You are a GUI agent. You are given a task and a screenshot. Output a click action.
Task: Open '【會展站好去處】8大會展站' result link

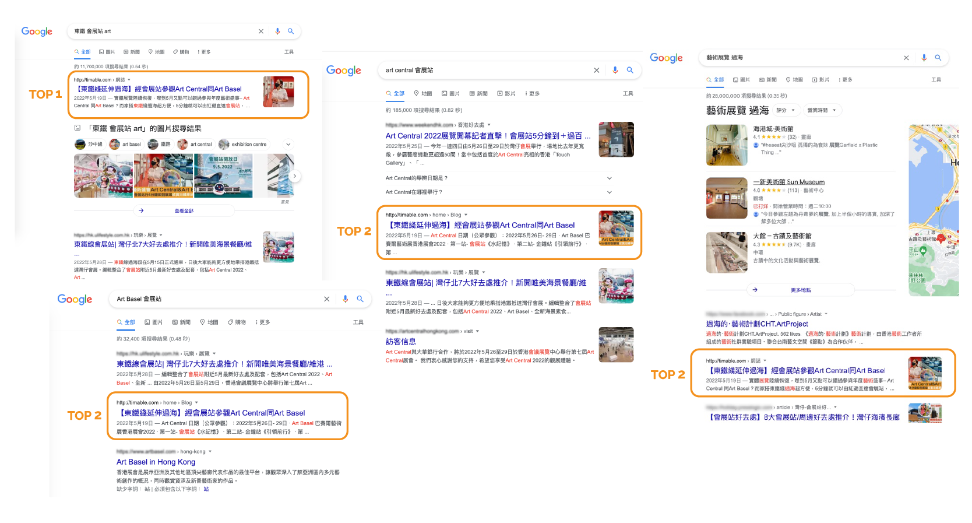pyautogui.click(x=803, y=417)
